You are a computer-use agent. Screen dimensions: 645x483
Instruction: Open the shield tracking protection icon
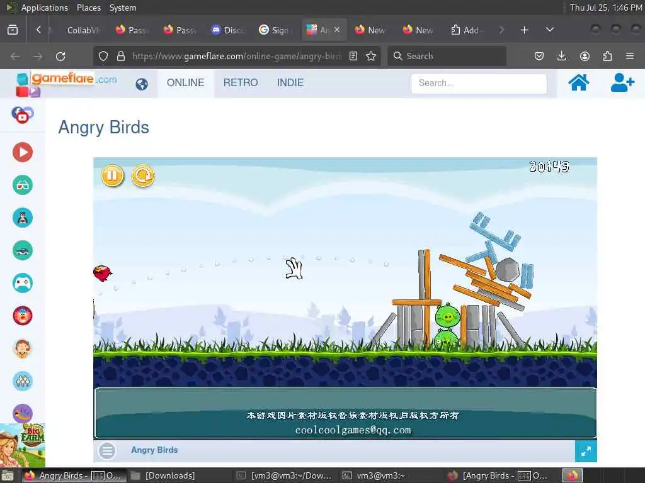click(103, 56)
